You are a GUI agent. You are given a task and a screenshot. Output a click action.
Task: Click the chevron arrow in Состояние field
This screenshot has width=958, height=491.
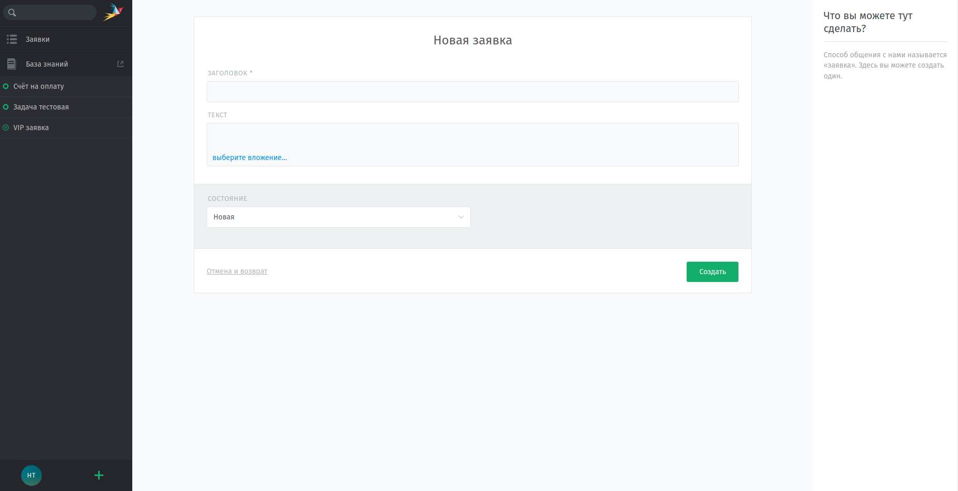pyautogui.click(x=461, y=217)
